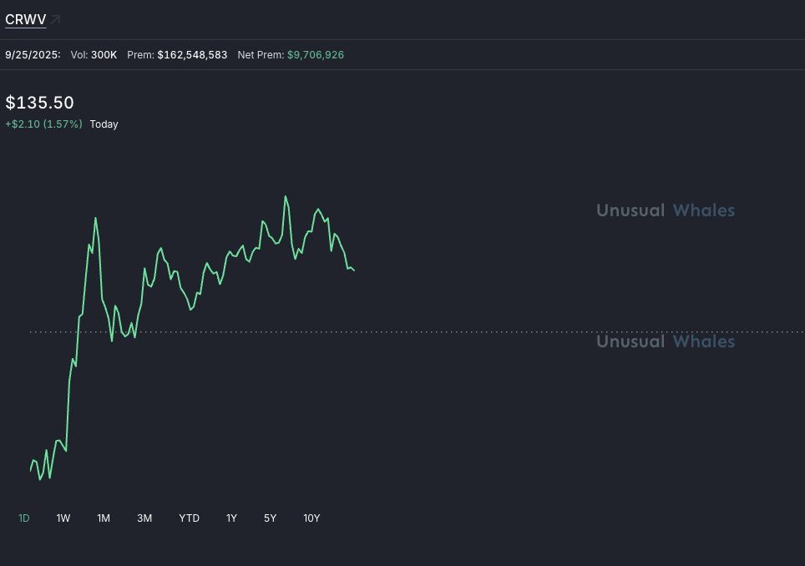
Task: Click the CRWV ticker symbol link
Action: [x=25, y=19]
